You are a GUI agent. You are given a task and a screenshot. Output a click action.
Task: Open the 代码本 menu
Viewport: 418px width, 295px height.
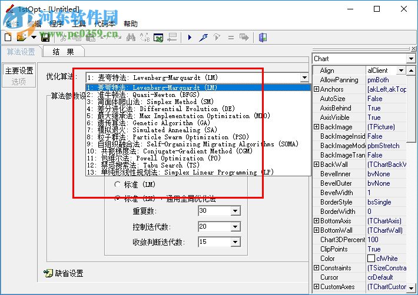coord(105,24)
